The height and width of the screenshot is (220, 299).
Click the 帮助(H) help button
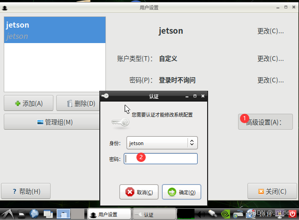[26, 191]
